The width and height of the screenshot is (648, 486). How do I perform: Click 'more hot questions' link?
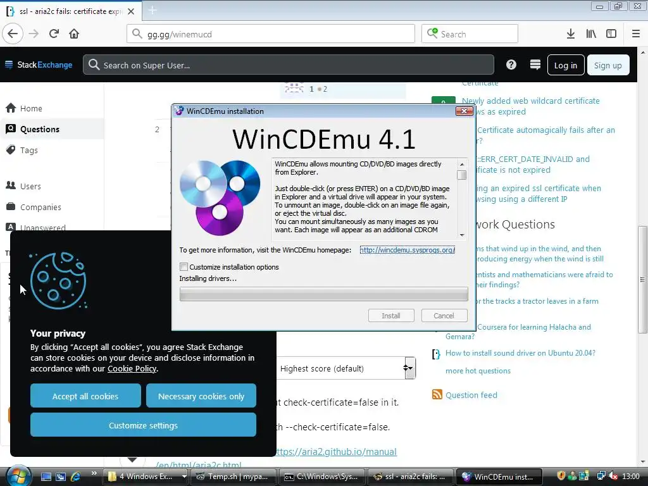[478, 371]
